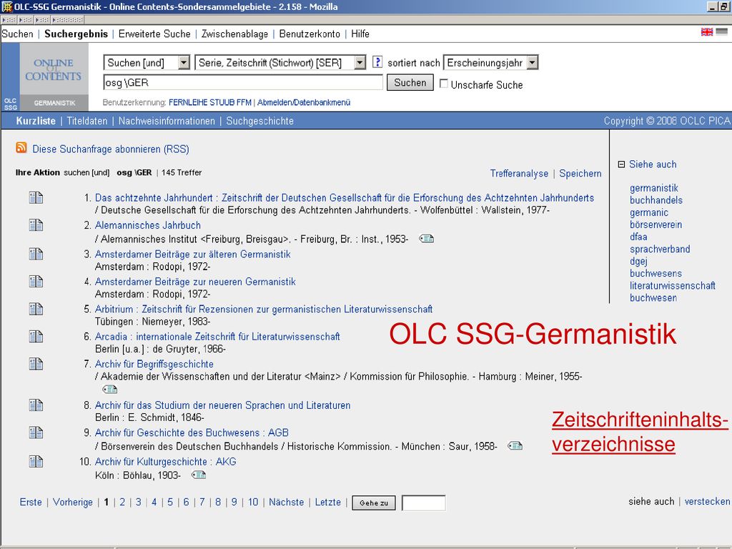Switch to the Kurzliste tab
Image resolution: width=732 pixels, height=549 pixels.
[x=36, y=121]
